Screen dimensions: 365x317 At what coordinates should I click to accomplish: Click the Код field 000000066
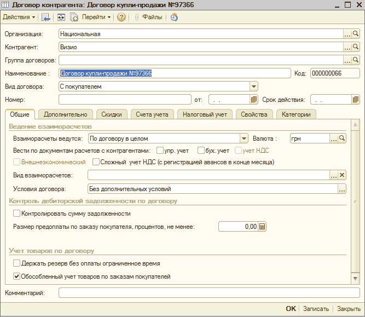pyautogui.click(x=335, y=73)
